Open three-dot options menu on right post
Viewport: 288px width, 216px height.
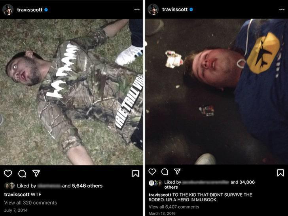click(282, 9)
